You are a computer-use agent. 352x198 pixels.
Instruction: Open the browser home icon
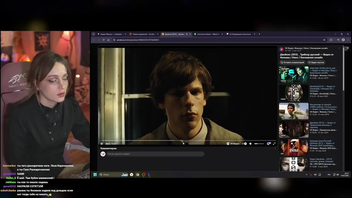[x=108, y=40]
